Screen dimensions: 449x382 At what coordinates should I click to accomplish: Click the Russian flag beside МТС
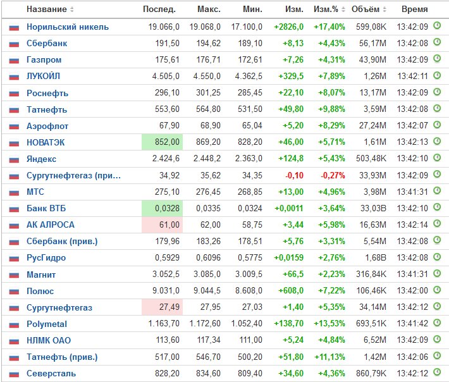[x=14, y=193]
